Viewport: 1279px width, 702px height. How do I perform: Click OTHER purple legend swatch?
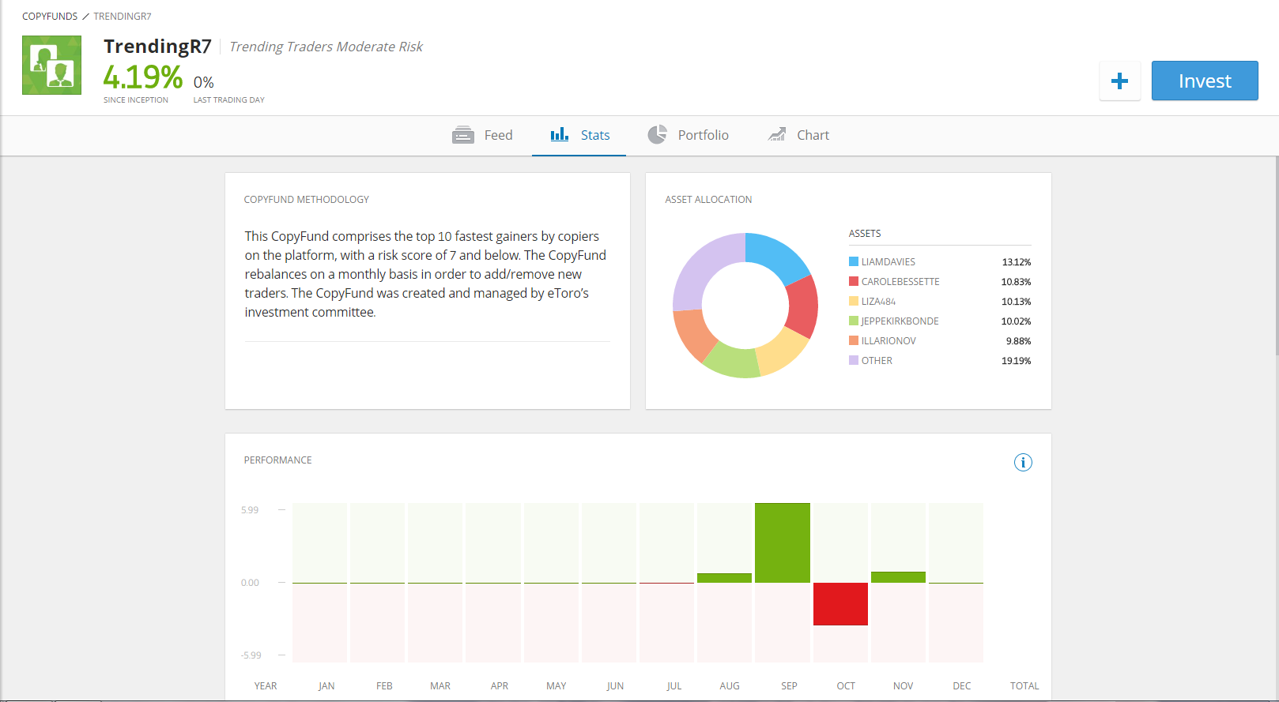tap(854, 360)
